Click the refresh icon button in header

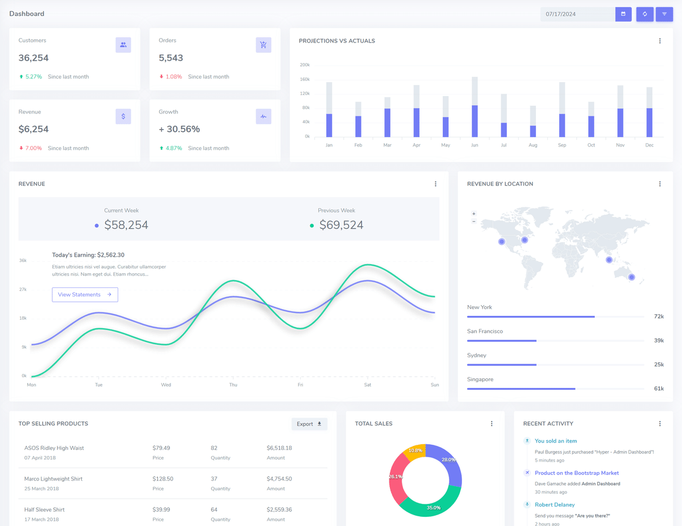click(644, 14)
